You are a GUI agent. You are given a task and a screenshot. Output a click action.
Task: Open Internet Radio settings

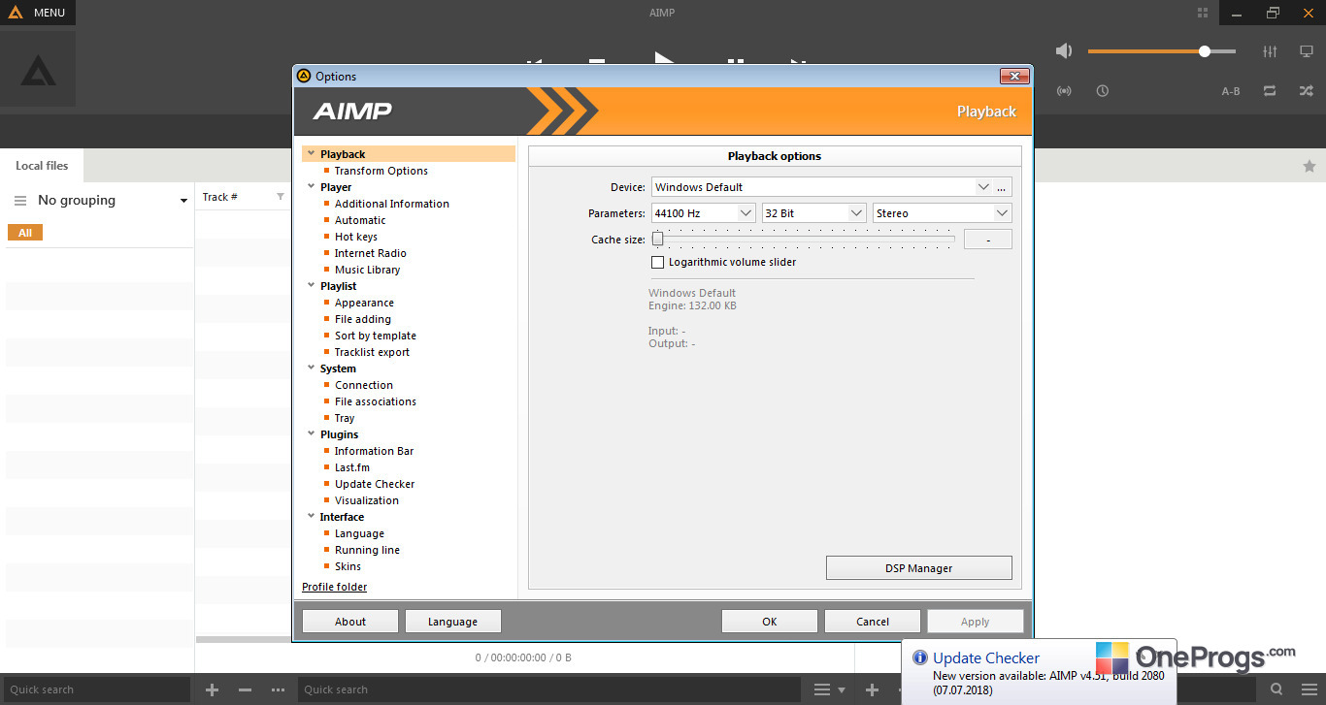pyautogui.click(x=371, y=253)
